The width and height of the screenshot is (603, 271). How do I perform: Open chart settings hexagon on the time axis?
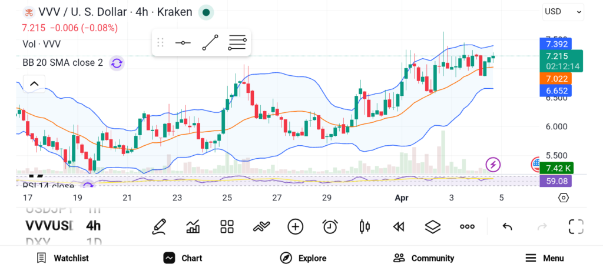(564, 198)
